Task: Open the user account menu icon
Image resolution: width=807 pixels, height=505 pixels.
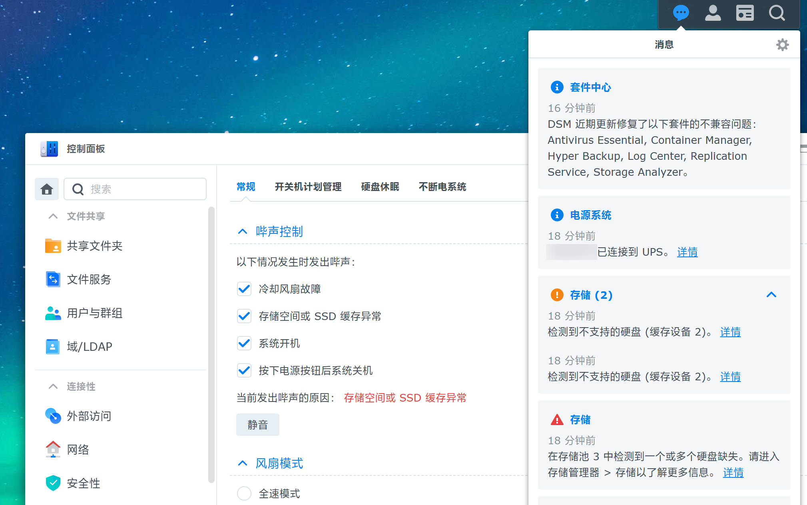Action: pyautogui.click(x=713, y=13)
